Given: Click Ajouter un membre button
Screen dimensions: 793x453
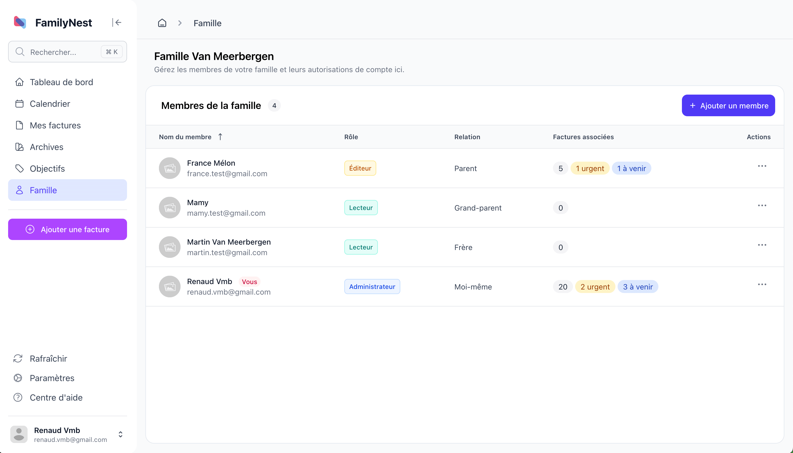Looking at the screenshot, I should tap(728, 105).
